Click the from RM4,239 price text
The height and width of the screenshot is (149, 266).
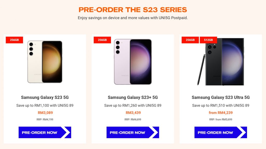coord(221,113)
